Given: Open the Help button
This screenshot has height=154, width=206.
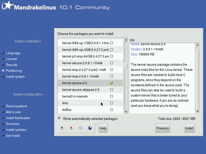Looking at the screenshot, I should point(103,128).
